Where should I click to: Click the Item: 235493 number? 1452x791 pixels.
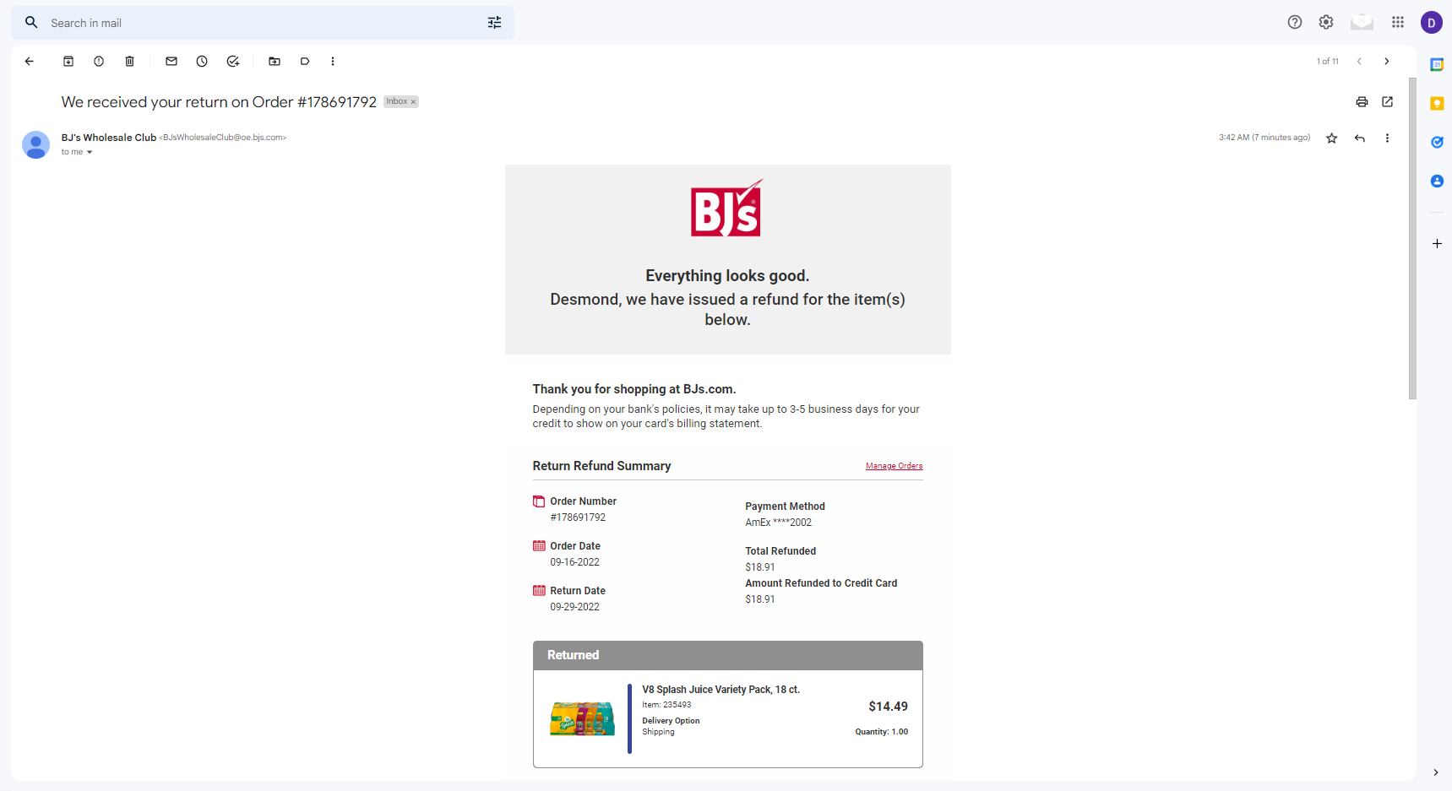[666, 705]
